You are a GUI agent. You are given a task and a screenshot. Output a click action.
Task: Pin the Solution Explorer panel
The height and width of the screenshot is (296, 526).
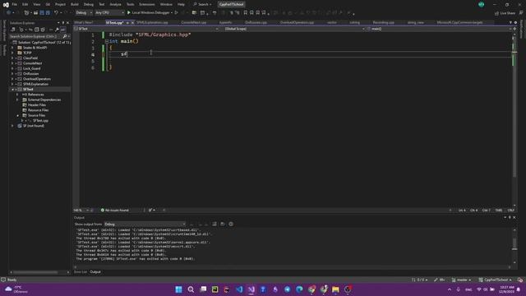pos(63,23)
